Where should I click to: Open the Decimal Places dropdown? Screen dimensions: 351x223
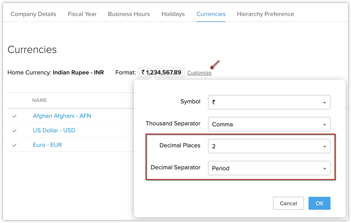tap(269, 146)
